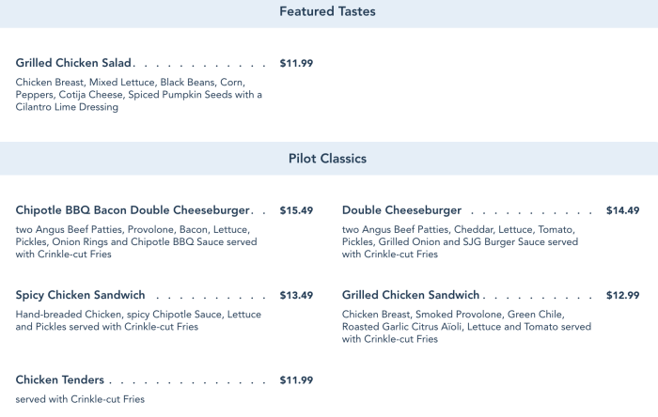Select the Double Cheeseburger item title

coord(401,210)
